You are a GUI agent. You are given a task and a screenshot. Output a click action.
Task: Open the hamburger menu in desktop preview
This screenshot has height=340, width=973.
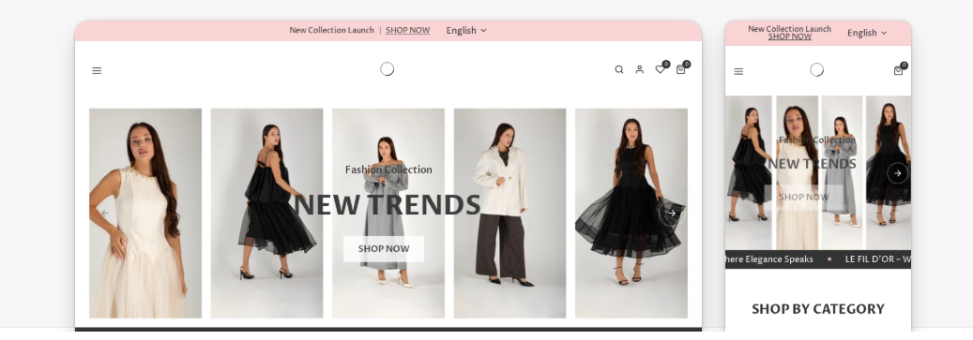click(97, 70)
